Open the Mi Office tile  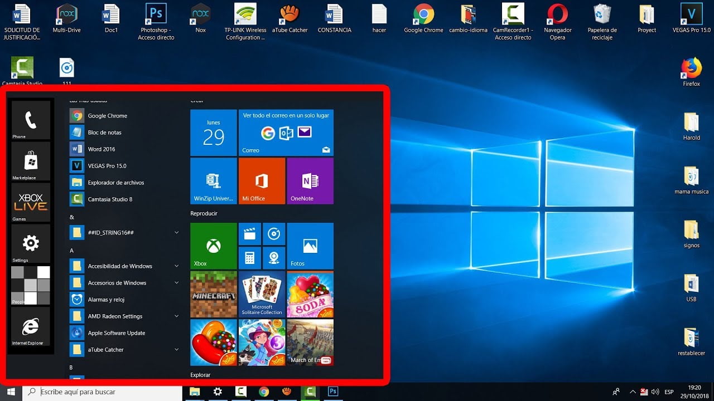pyautogui.click(x=262, y=180)
